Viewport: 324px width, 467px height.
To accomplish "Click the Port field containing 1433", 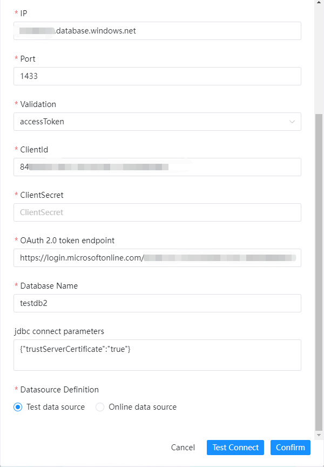I will pyautogui.click(x=157, y=76).
